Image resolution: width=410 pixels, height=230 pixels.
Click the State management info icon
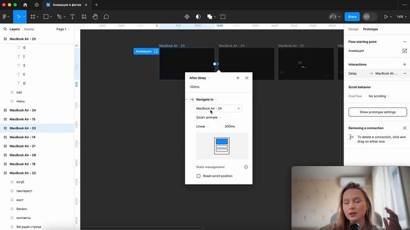(246, 167)
